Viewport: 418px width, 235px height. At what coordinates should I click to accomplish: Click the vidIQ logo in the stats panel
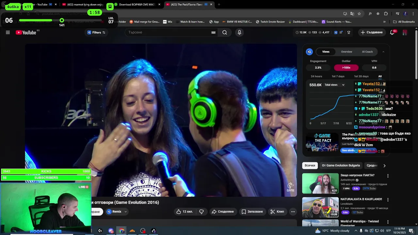[309, 52]
